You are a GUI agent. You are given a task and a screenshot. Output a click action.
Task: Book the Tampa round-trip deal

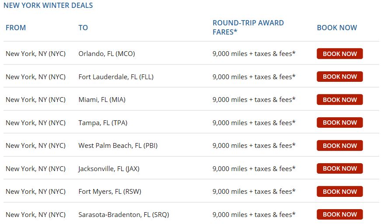tap(339, 122)
